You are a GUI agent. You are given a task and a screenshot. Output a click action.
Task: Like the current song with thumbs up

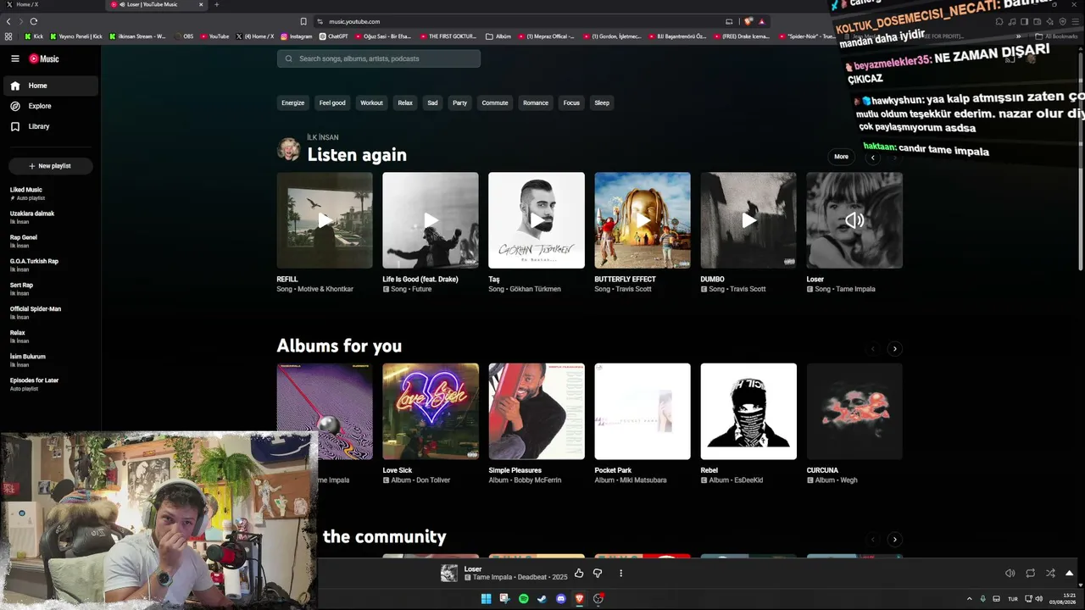point(579,574)
